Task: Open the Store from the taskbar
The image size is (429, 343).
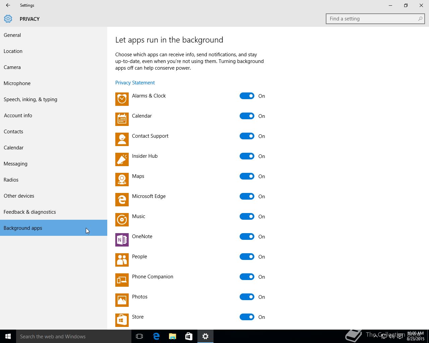Action: (x=189, y=336)
